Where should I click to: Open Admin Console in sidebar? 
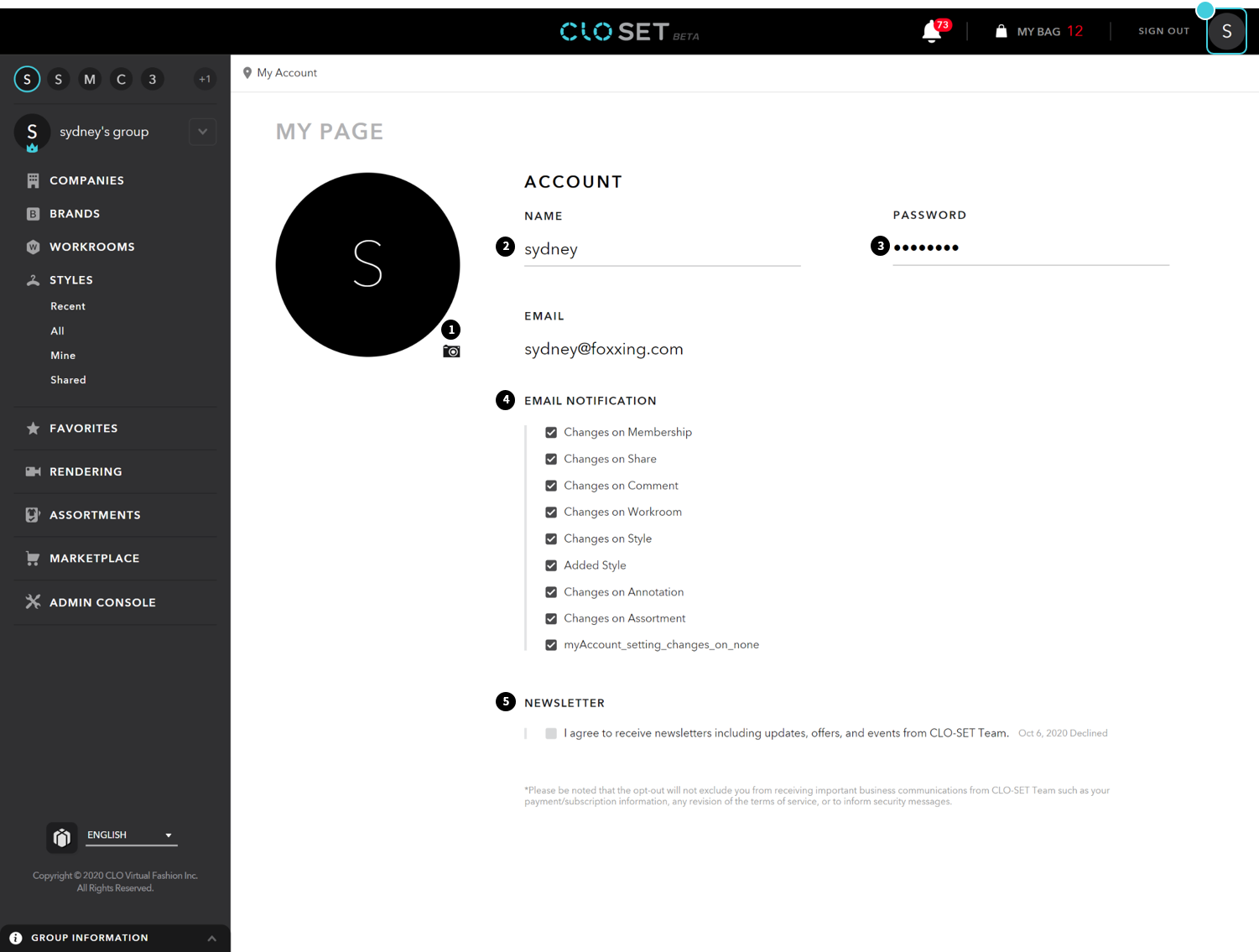click(102, 602)
